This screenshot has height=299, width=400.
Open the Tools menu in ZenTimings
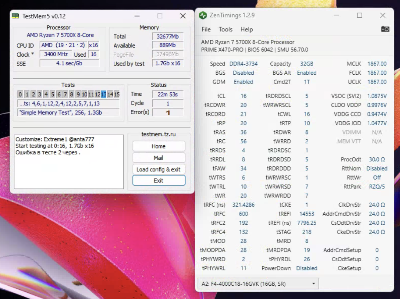(x=226, y=29)
